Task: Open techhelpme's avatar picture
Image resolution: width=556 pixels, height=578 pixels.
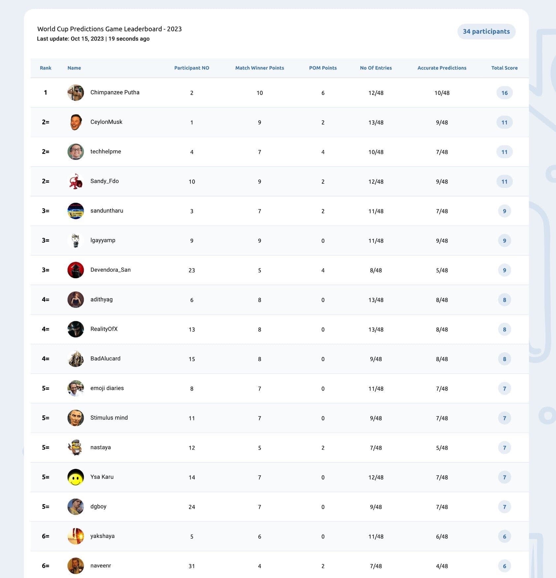Action: pos(76,152)
